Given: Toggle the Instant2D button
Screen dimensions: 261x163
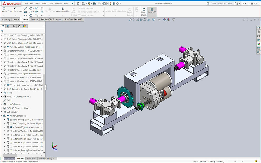Looking at the screenshot, I should [152, 11].
